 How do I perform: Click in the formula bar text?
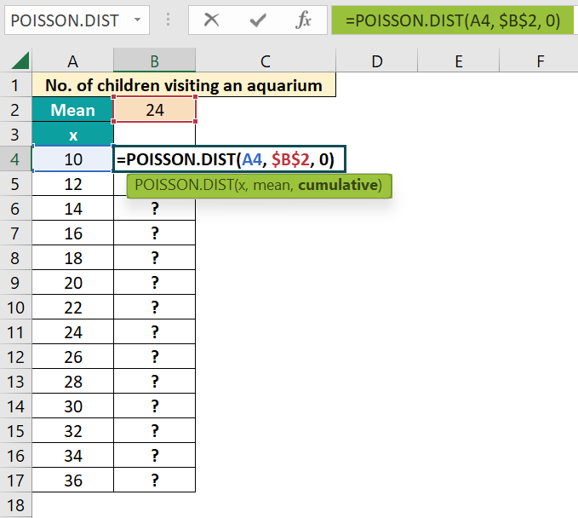click(452, 20)
